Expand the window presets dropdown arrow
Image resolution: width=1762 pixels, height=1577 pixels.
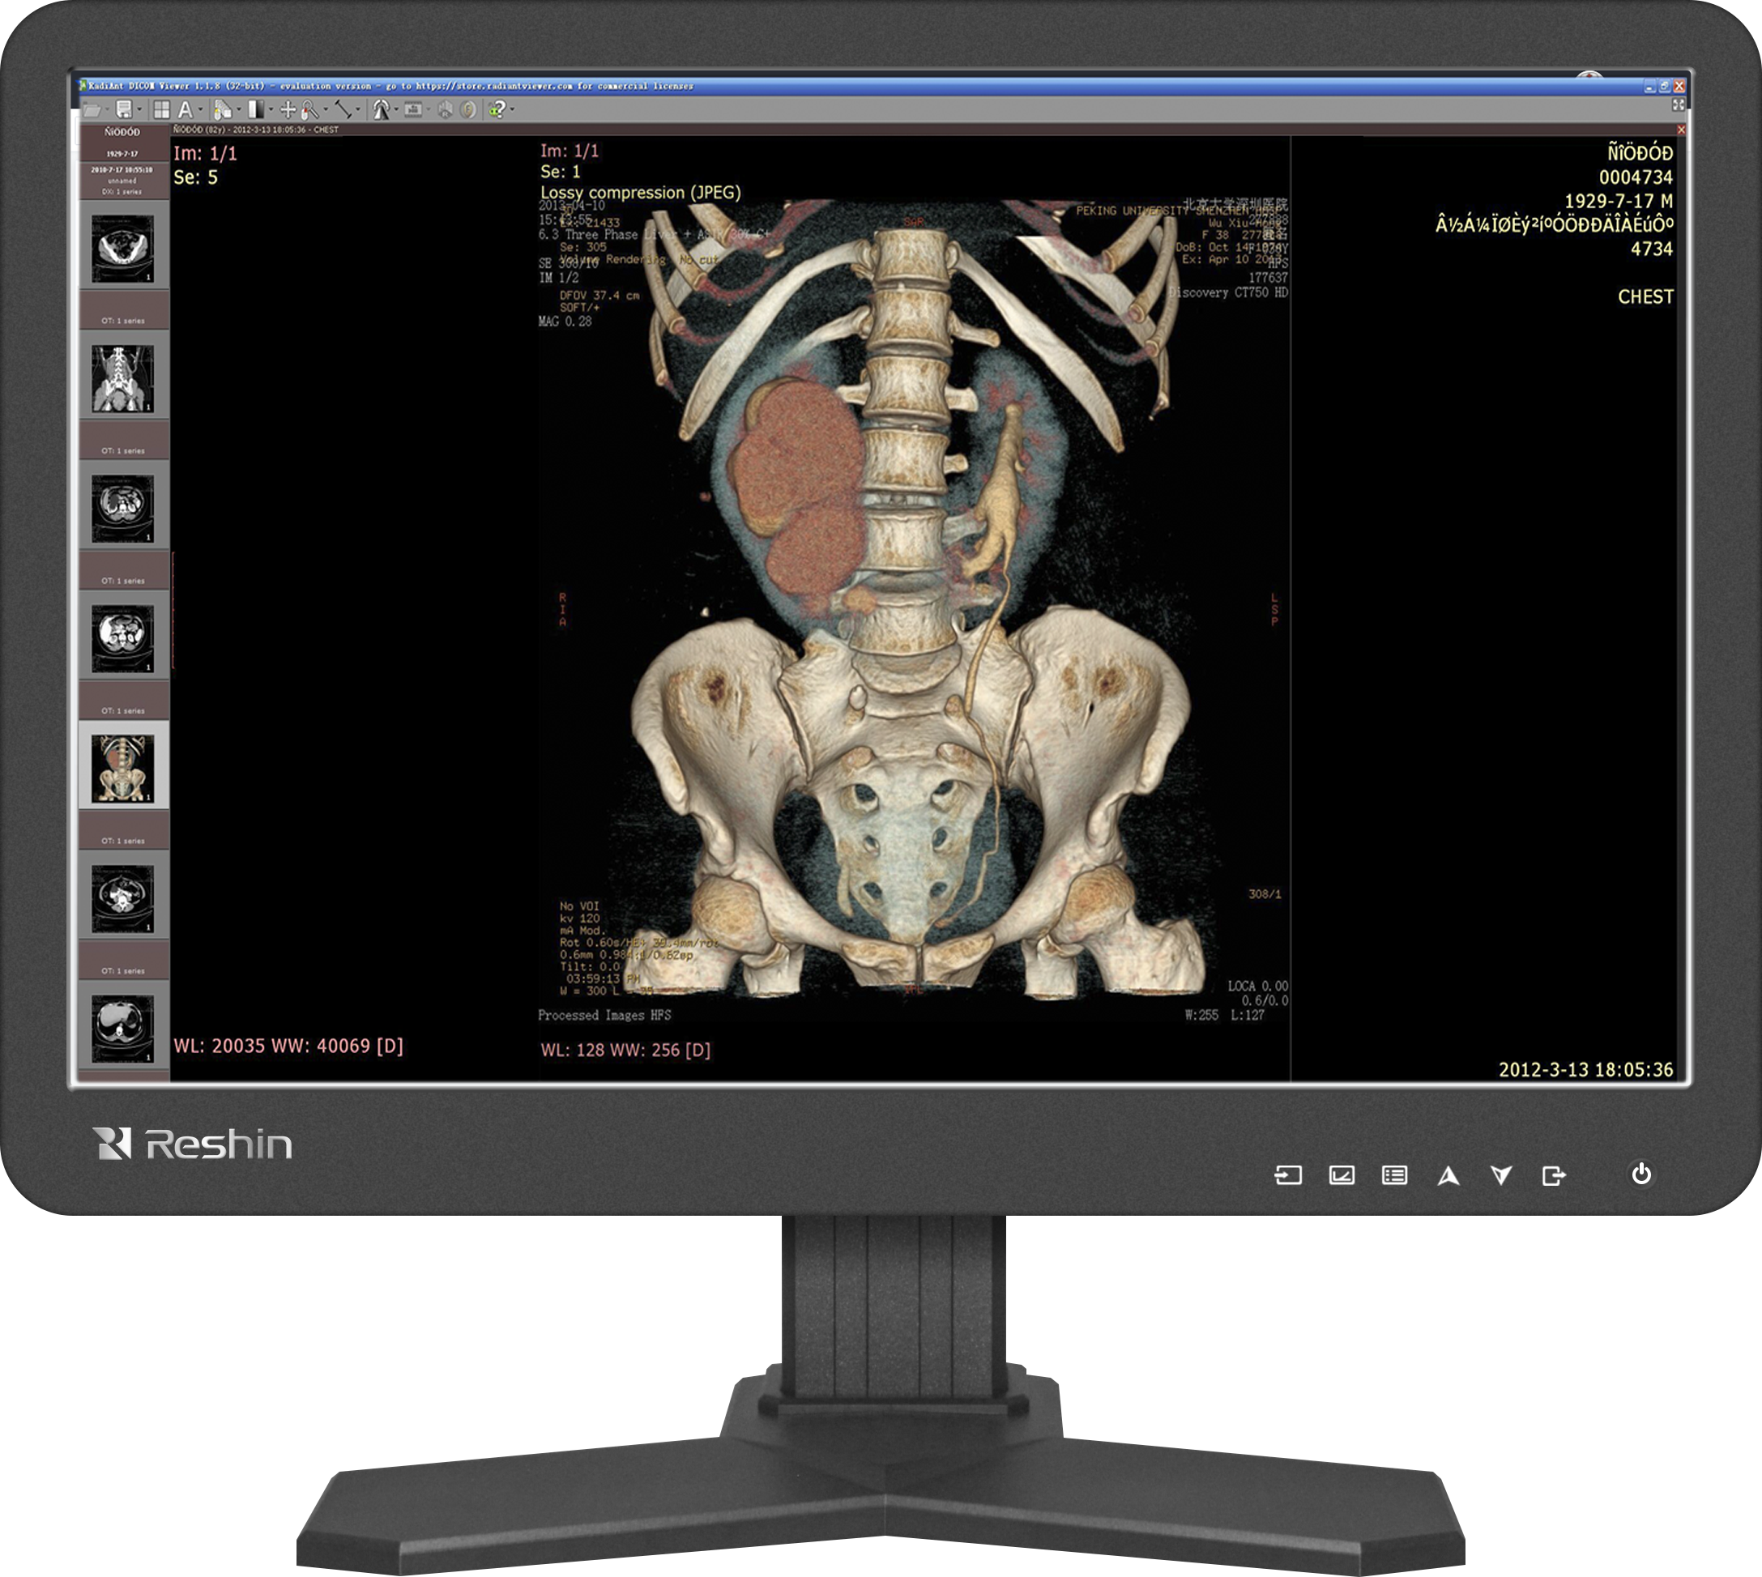(271, 110)
